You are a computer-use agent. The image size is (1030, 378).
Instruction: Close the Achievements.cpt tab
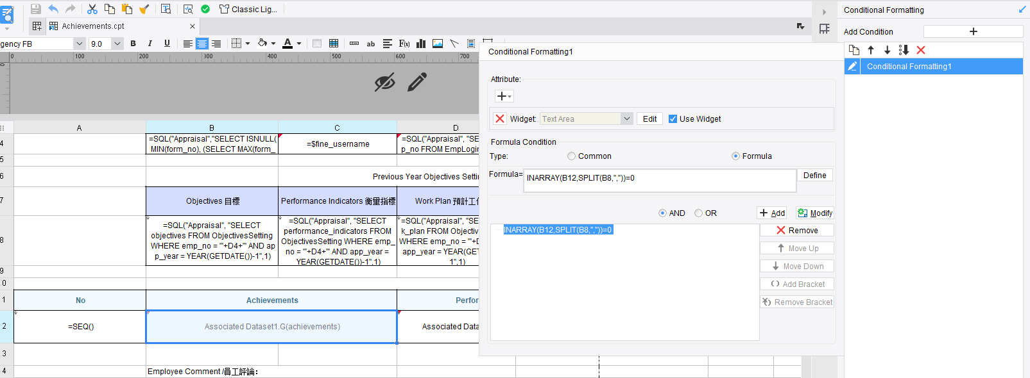(193, 26)
